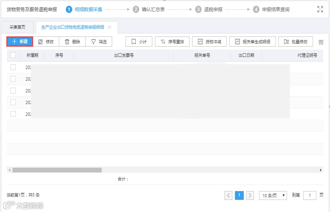The image size is (330, 212).
Task: Click 报关单生成明细 button
Action: click(253, 42)
